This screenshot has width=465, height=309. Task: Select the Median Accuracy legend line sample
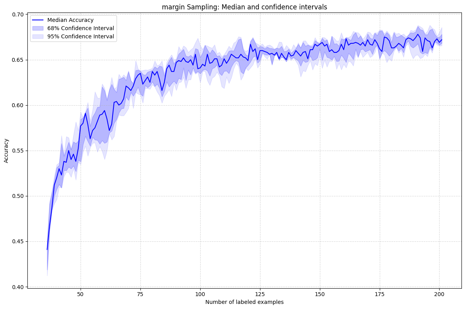click(38, 20)
